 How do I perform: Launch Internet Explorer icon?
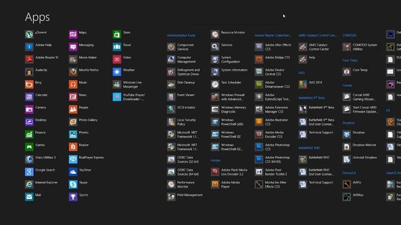(x=29, y=184)
